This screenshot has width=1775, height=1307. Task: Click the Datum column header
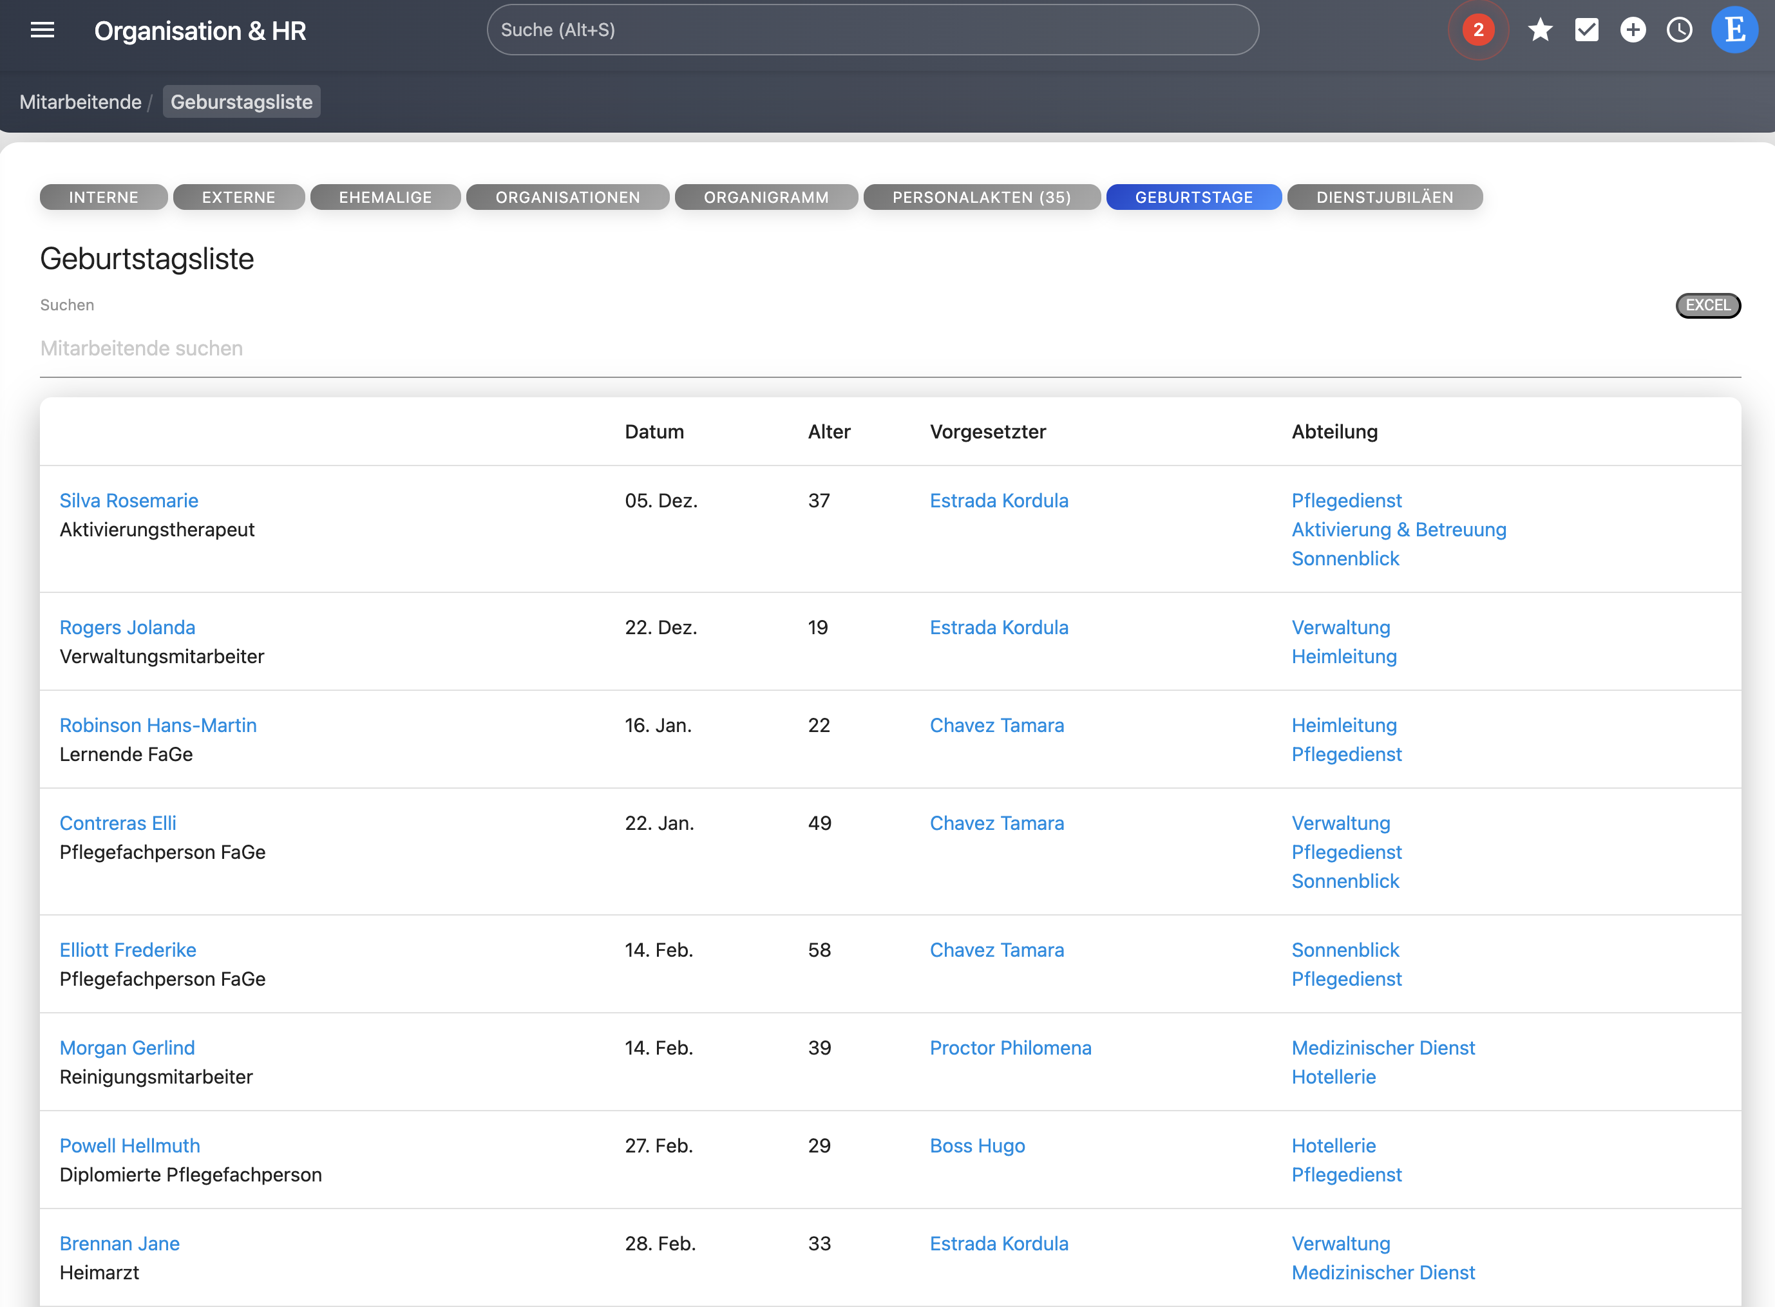[654, 432]
